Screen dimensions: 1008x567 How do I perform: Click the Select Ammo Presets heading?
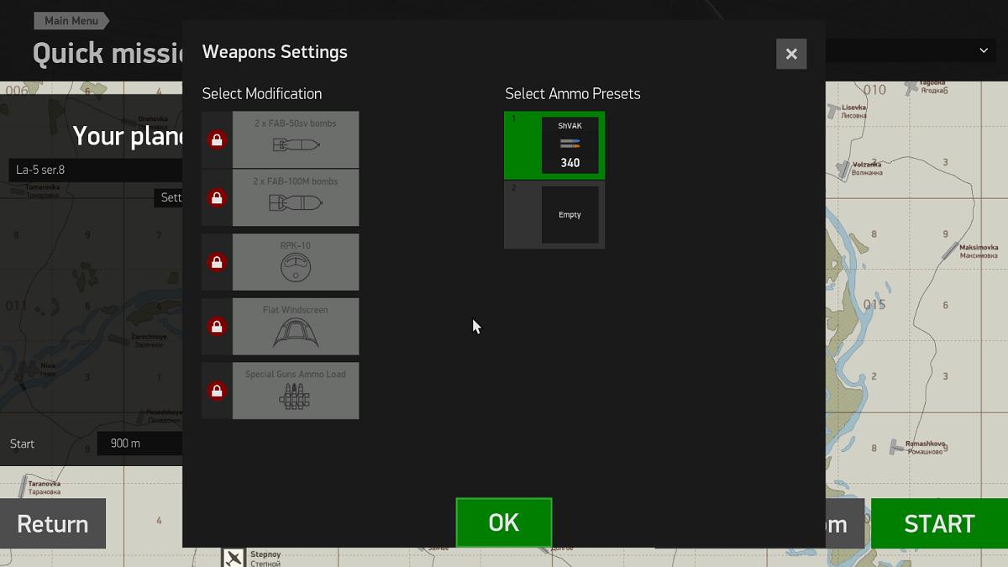(573, 93)
